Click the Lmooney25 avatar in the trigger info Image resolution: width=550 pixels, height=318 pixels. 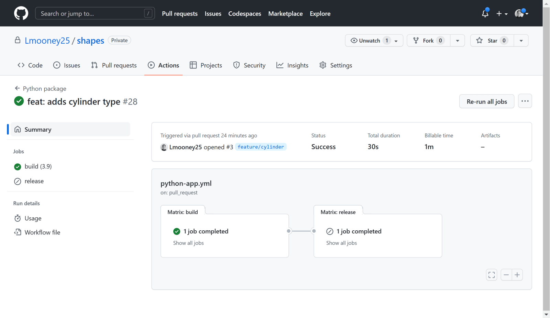click(x=164, y=147)
